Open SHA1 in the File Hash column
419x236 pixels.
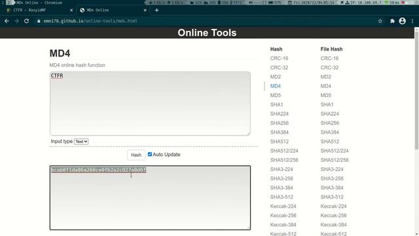click(x=327, y=104)
